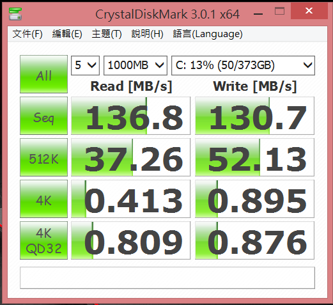Image resolution: width=333 pixels, height=305 pixels.
Task: Click the empty comment field at bottom
Action: pos(167,278)
